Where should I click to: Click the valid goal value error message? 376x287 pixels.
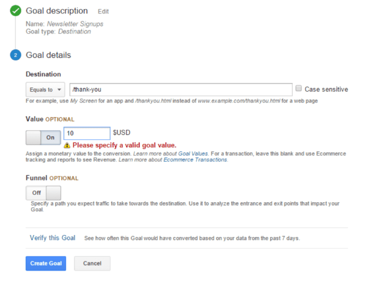pos(124,145)
